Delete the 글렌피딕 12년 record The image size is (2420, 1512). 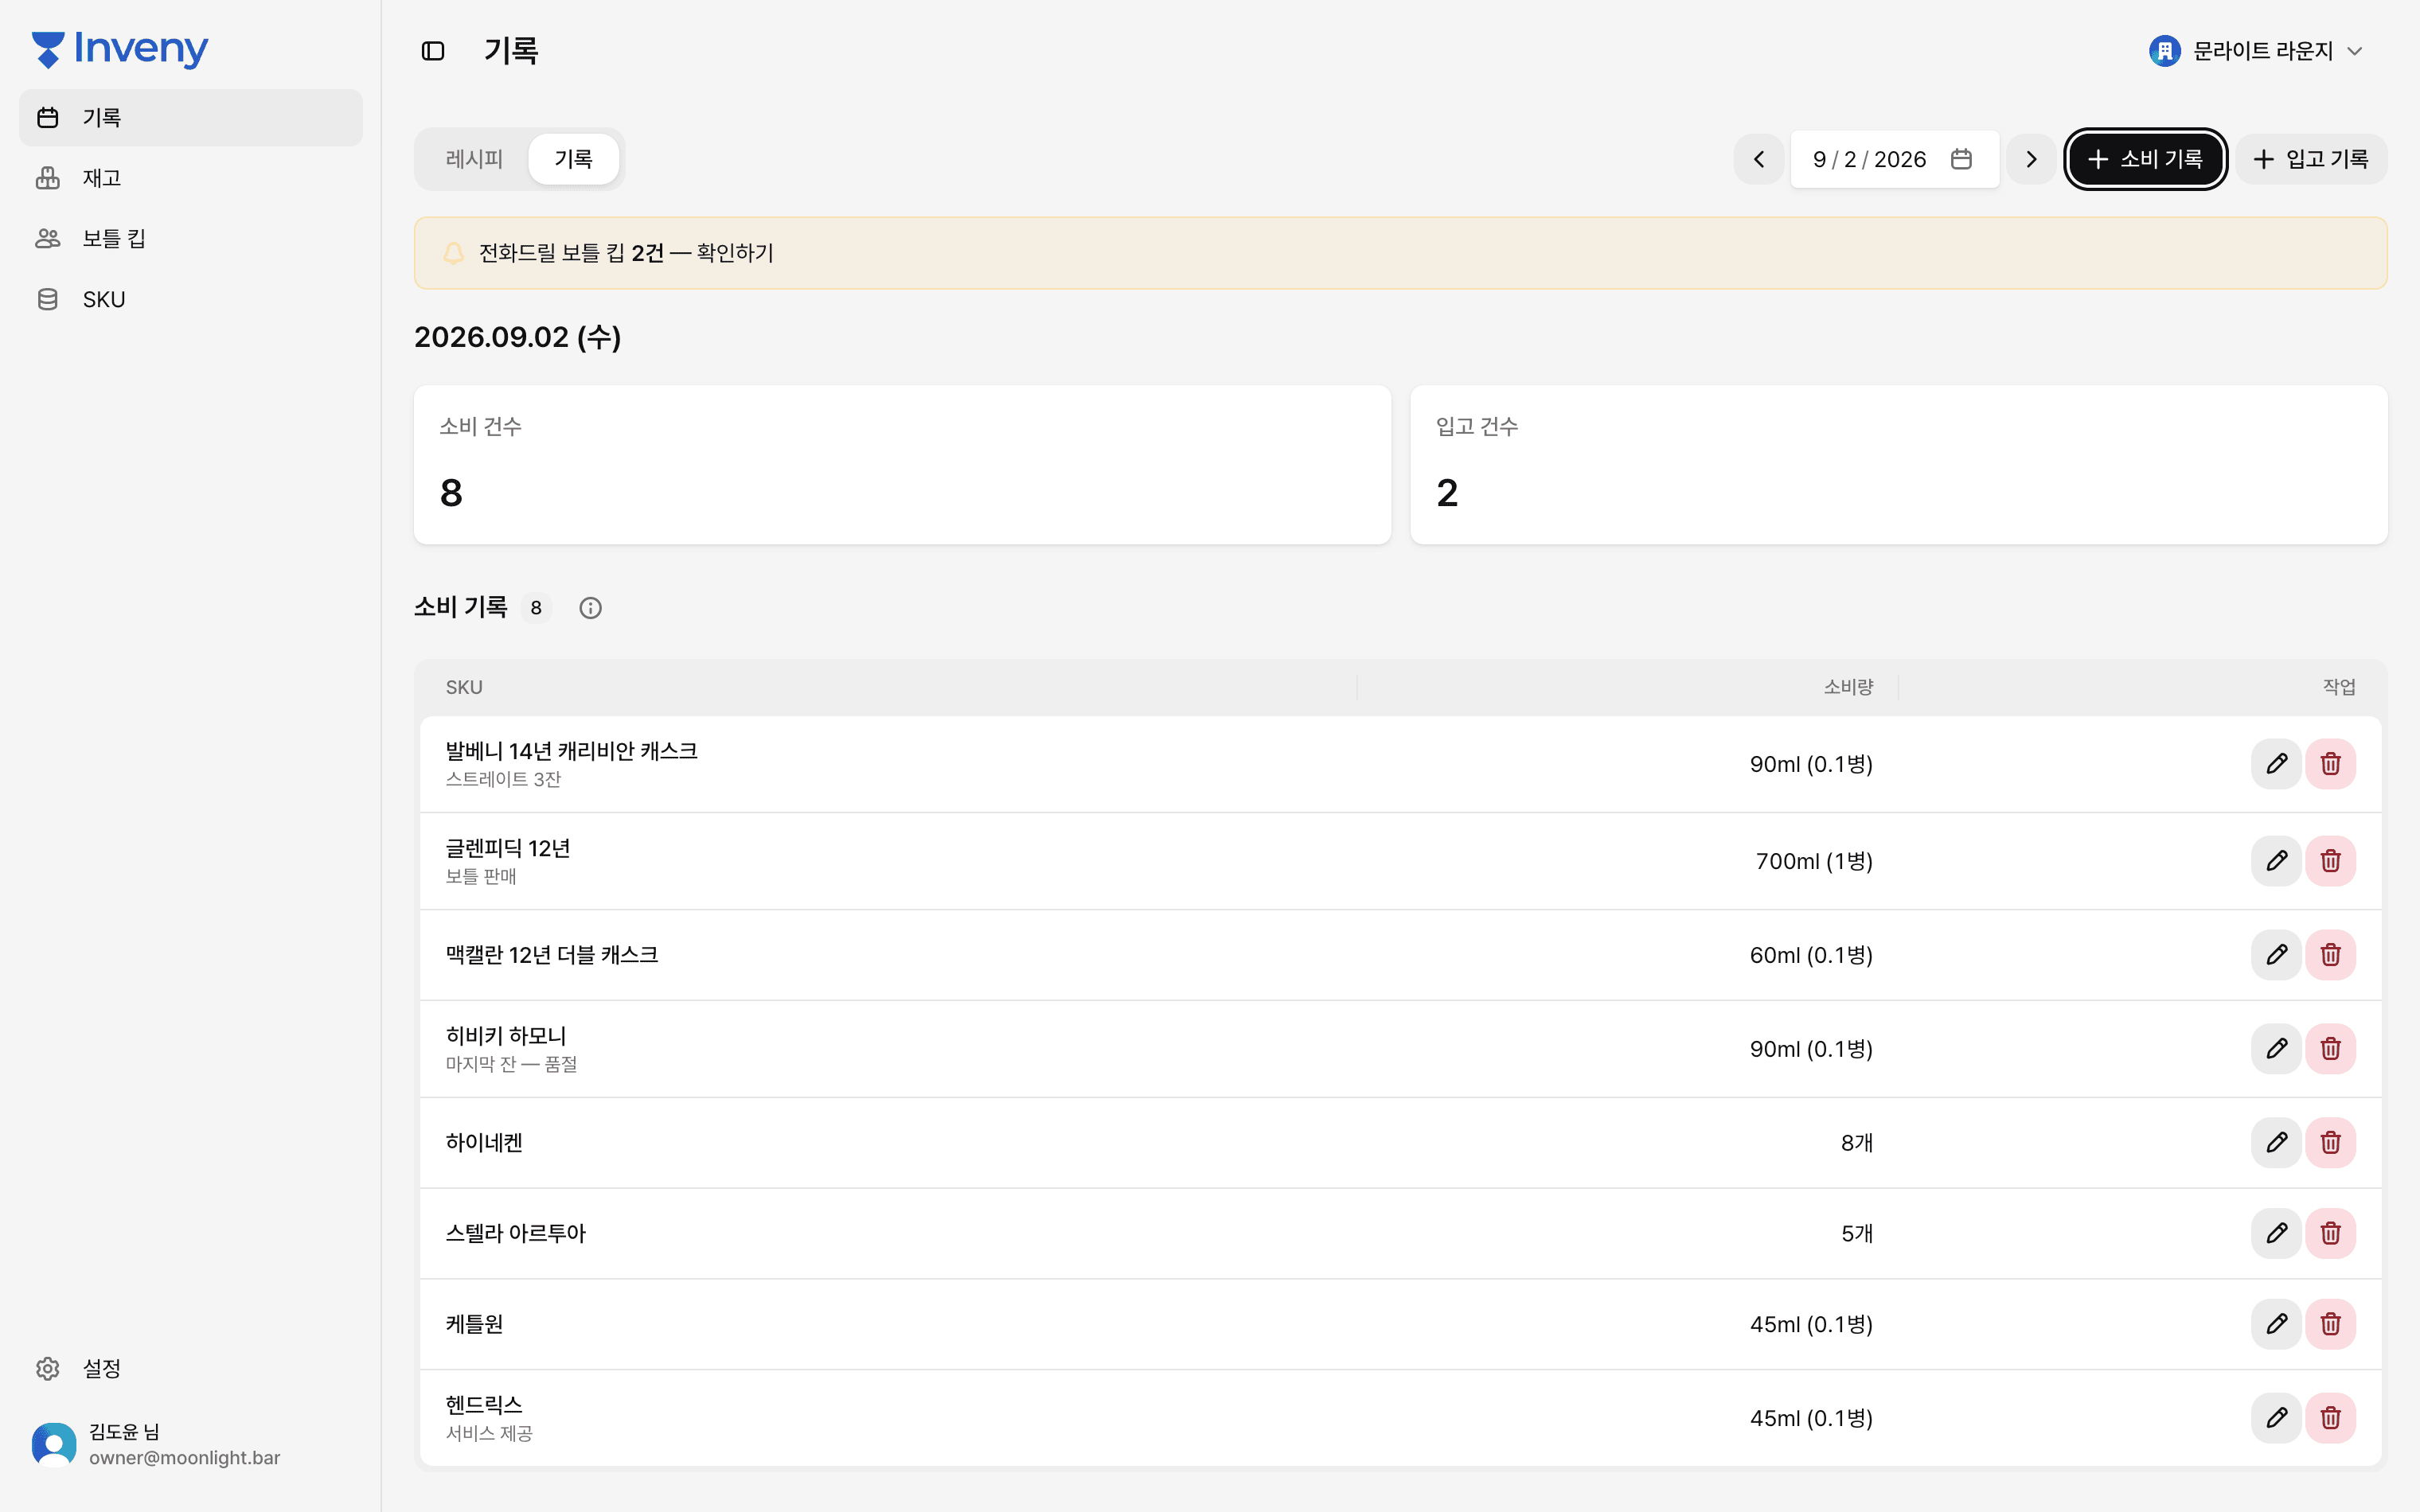click(2330, 861)
